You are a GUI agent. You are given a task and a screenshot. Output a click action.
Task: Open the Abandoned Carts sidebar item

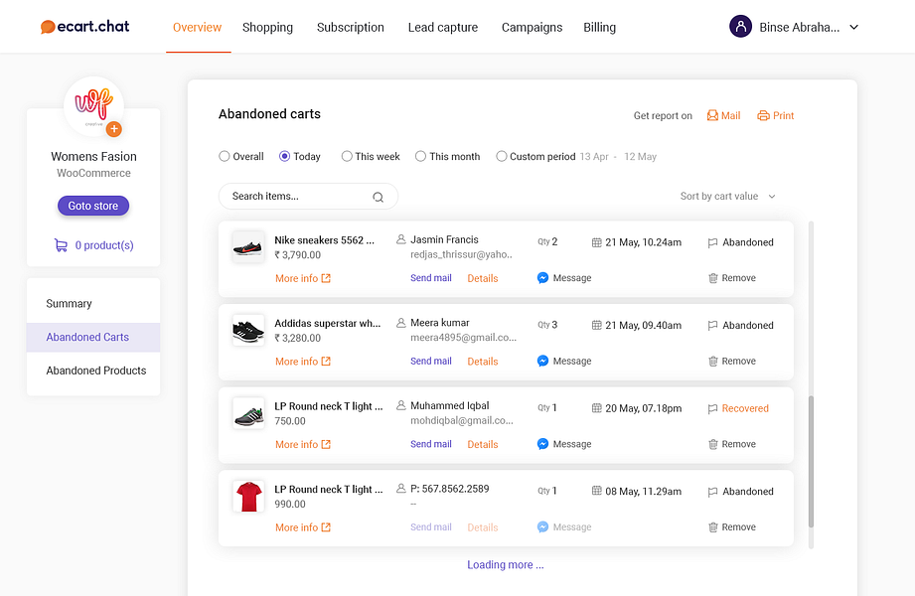93,337
